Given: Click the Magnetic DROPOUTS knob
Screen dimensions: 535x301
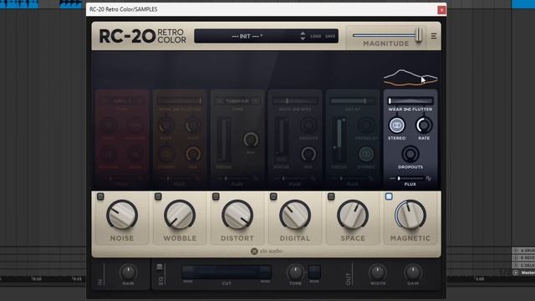Looking at the screenshot, I should click(410, 154).
